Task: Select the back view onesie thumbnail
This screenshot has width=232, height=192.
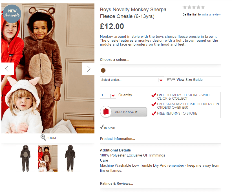Action: coord(70,158)
